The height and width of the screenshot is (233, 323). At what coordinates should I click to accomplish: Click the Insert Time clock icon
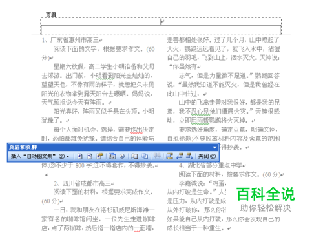click(x=122, y=156)
